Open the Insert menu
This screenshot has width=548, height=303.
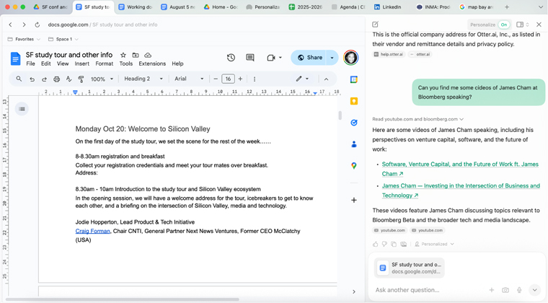click(81, 63)
